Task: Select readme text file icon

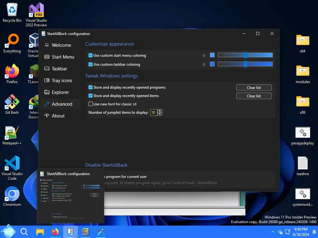Action: click(x=302, y=166)
